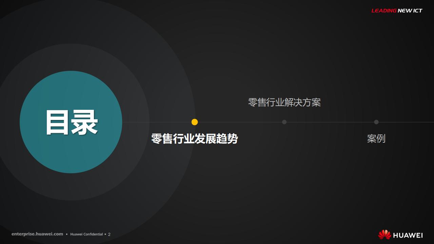Screen dimensions: 434x244
Task: Click the slide page number 2
Action: 109,234
